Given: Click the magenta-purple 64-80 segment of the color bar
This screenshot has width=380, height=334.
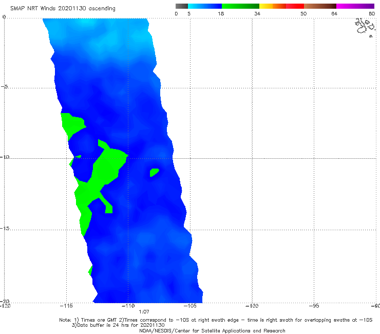Looking at the screenshot, I should point(355,6).
